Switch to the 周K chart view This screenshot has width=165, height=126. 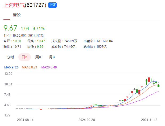(38, 57)
